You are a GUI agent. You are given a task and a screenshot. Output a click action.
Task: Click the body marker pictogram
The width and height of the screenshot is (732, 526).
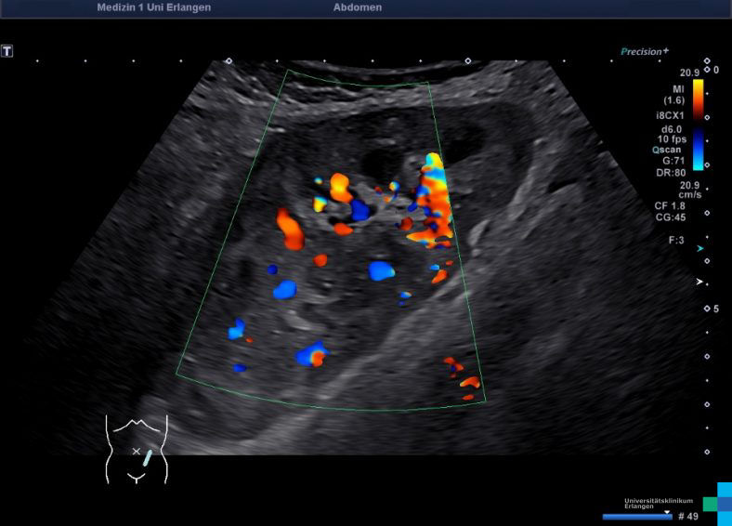(x=137, y=448)
